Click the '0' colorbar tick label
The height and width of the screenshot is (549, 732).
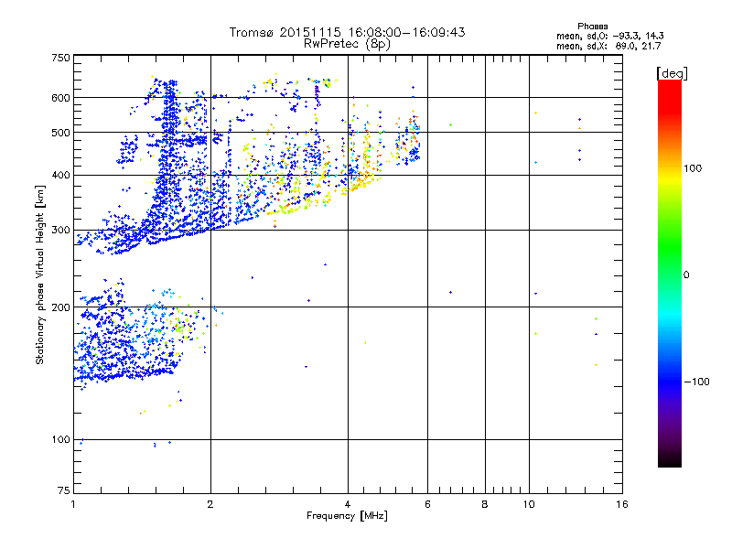tap(686, 275)
